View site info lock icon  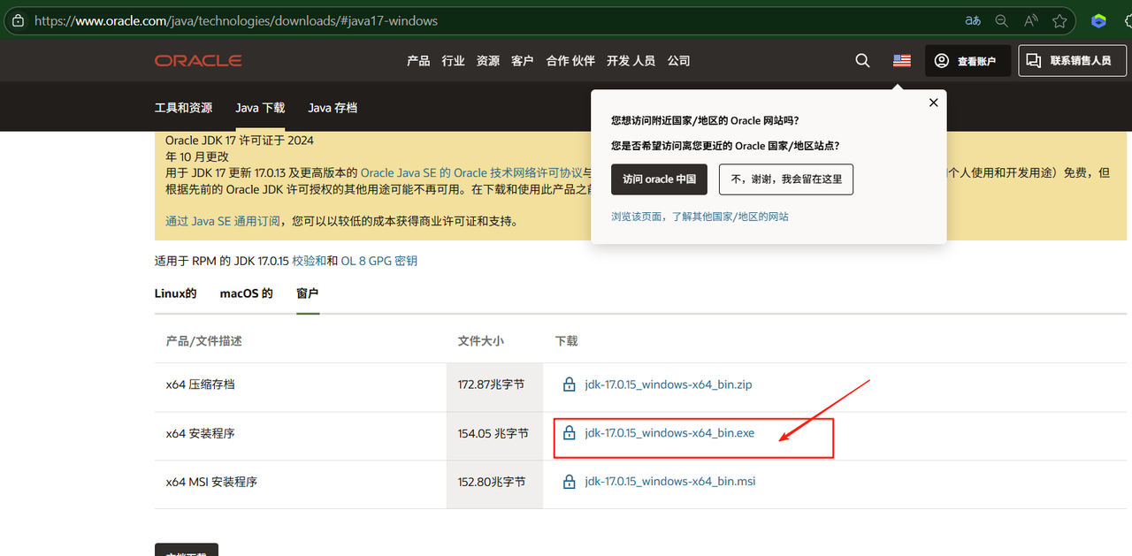point(18,20)
